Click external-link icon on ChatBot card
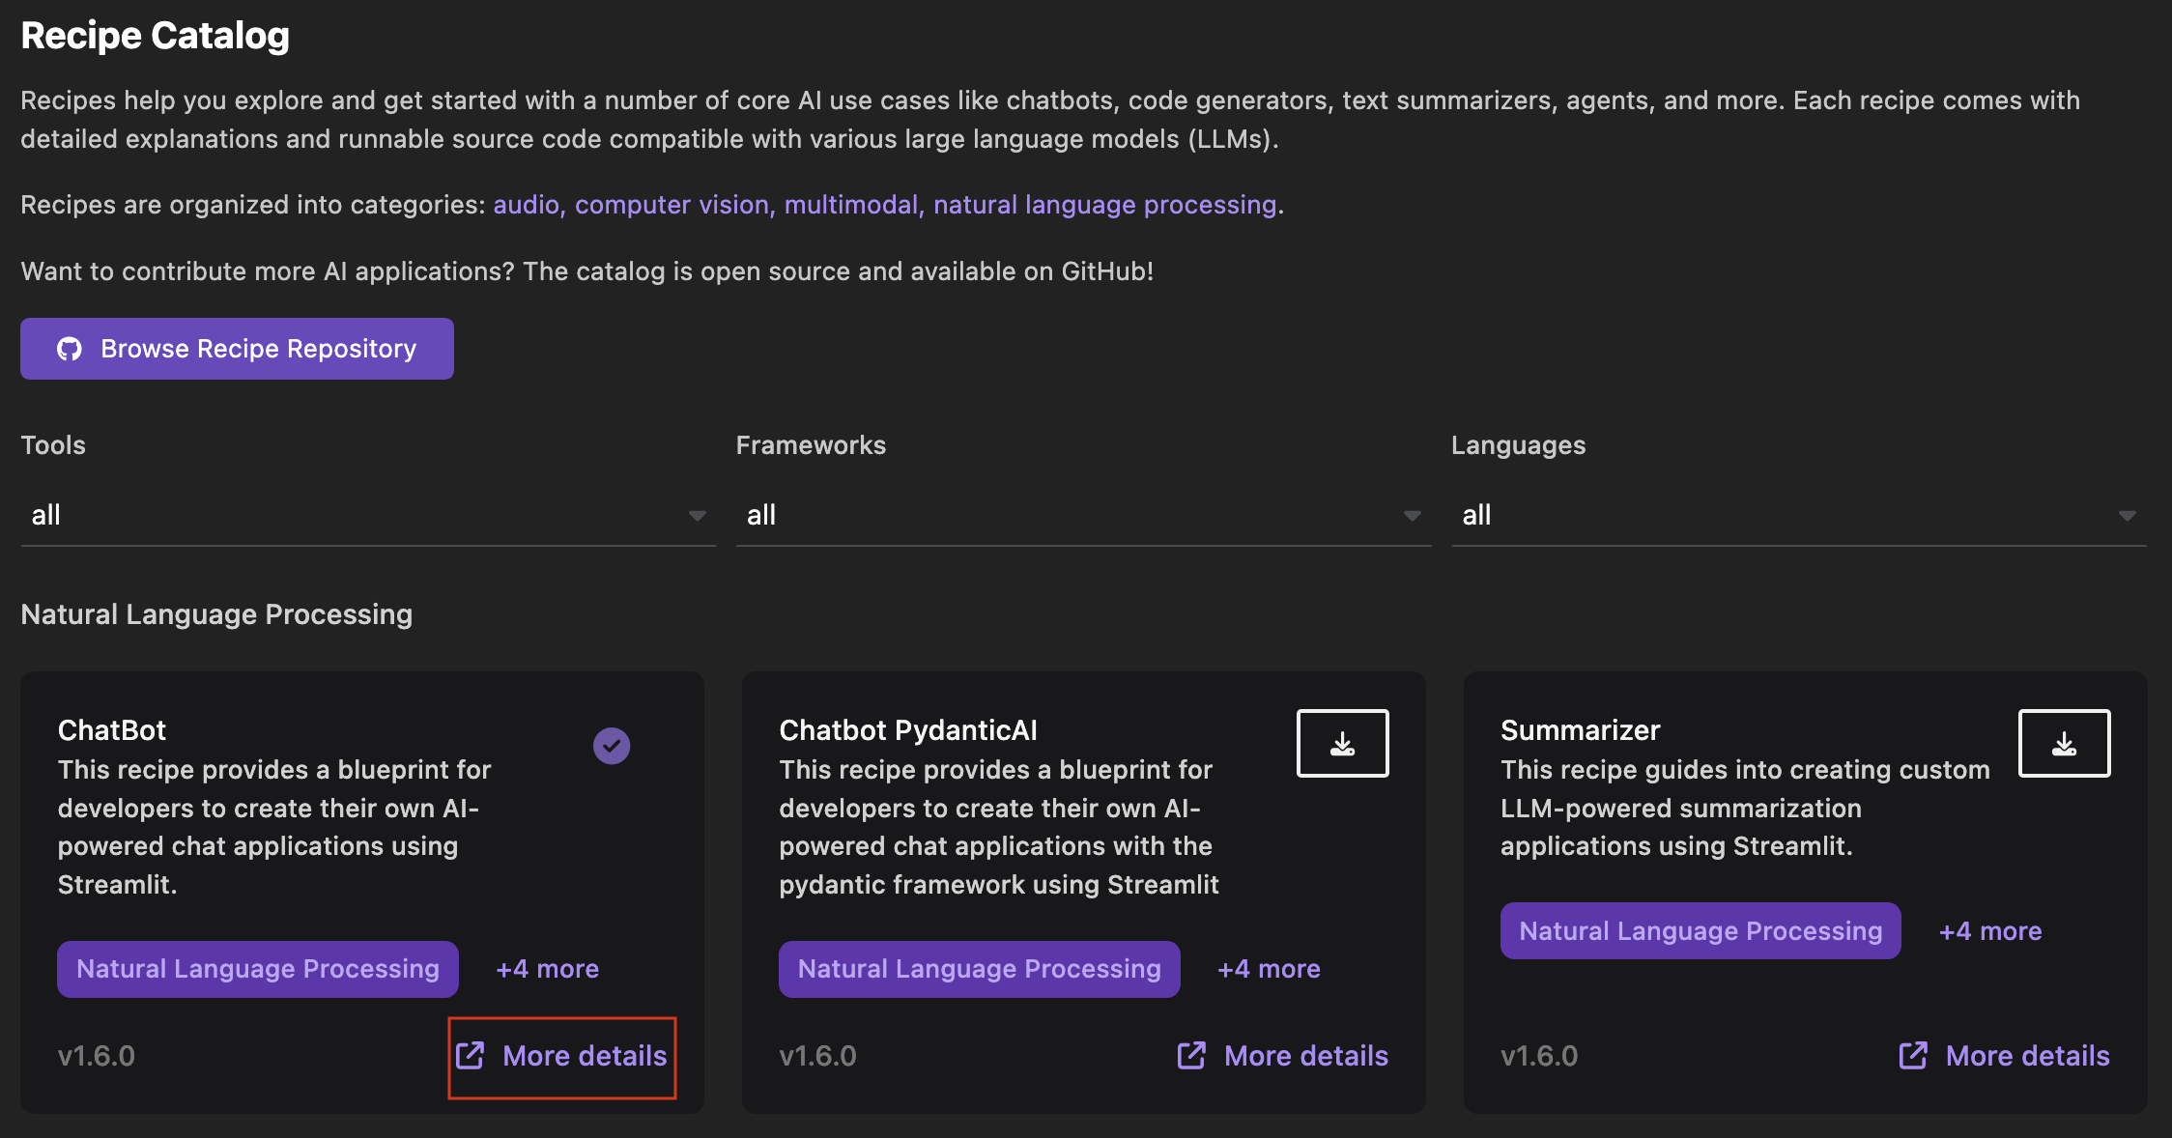Image resolution: width=2172 pixels, height=1138 pixels. click(x=471, y=1055)
